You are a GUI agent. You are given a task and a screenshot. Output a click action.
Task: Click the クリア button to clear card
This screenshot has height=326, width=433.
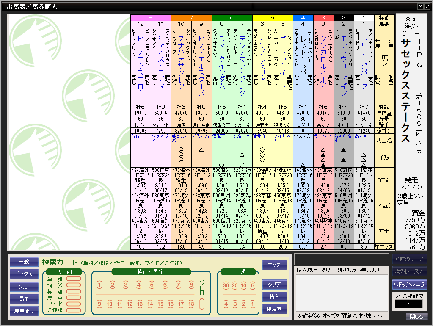[x=275, y=284]
